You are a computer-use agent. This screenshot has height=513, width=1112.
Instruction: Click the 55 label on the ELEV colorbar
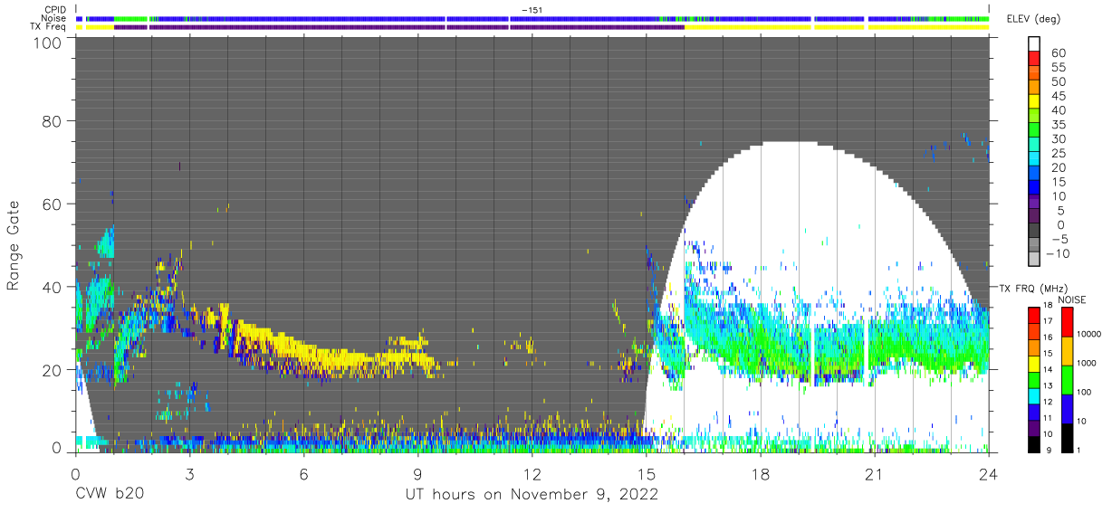pyautogui.click(x=1059, y=68)
